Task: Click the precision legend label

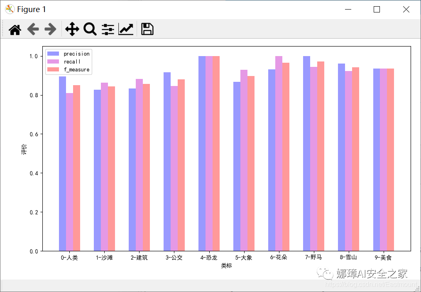Action: 76,54
